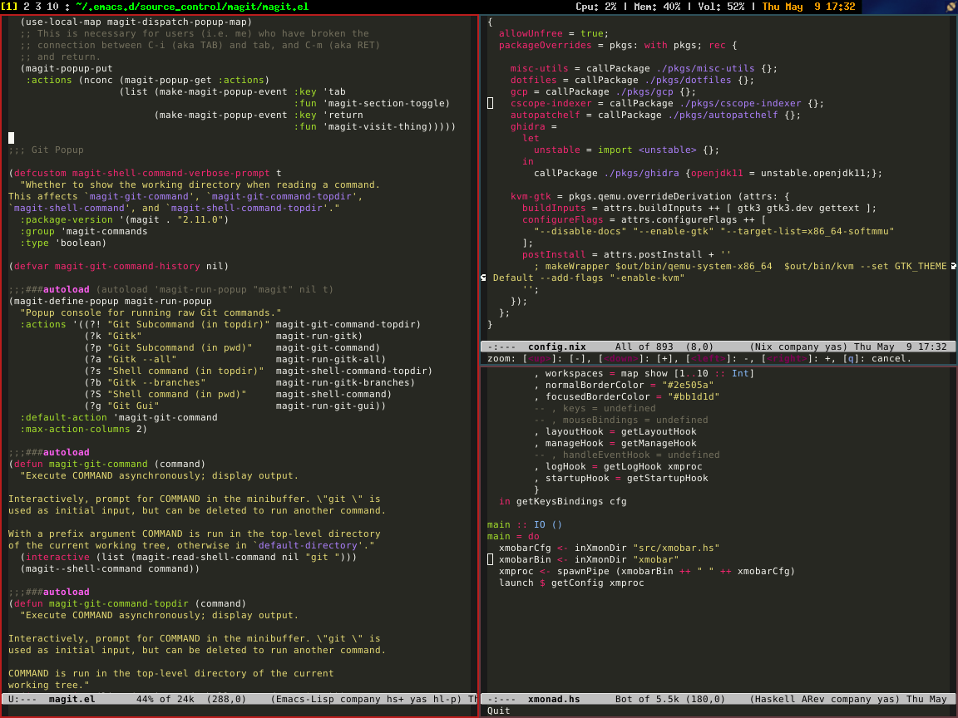Click the config.nix buffer name in mode line
Image resolution: width=958 pixels, height=718 pixels.
tap(556, 347)
